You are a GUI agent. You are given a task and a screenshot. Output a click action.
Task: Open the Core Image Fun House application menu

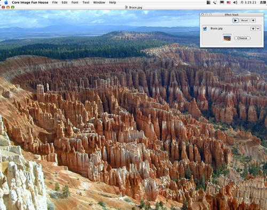coord(30,3)
